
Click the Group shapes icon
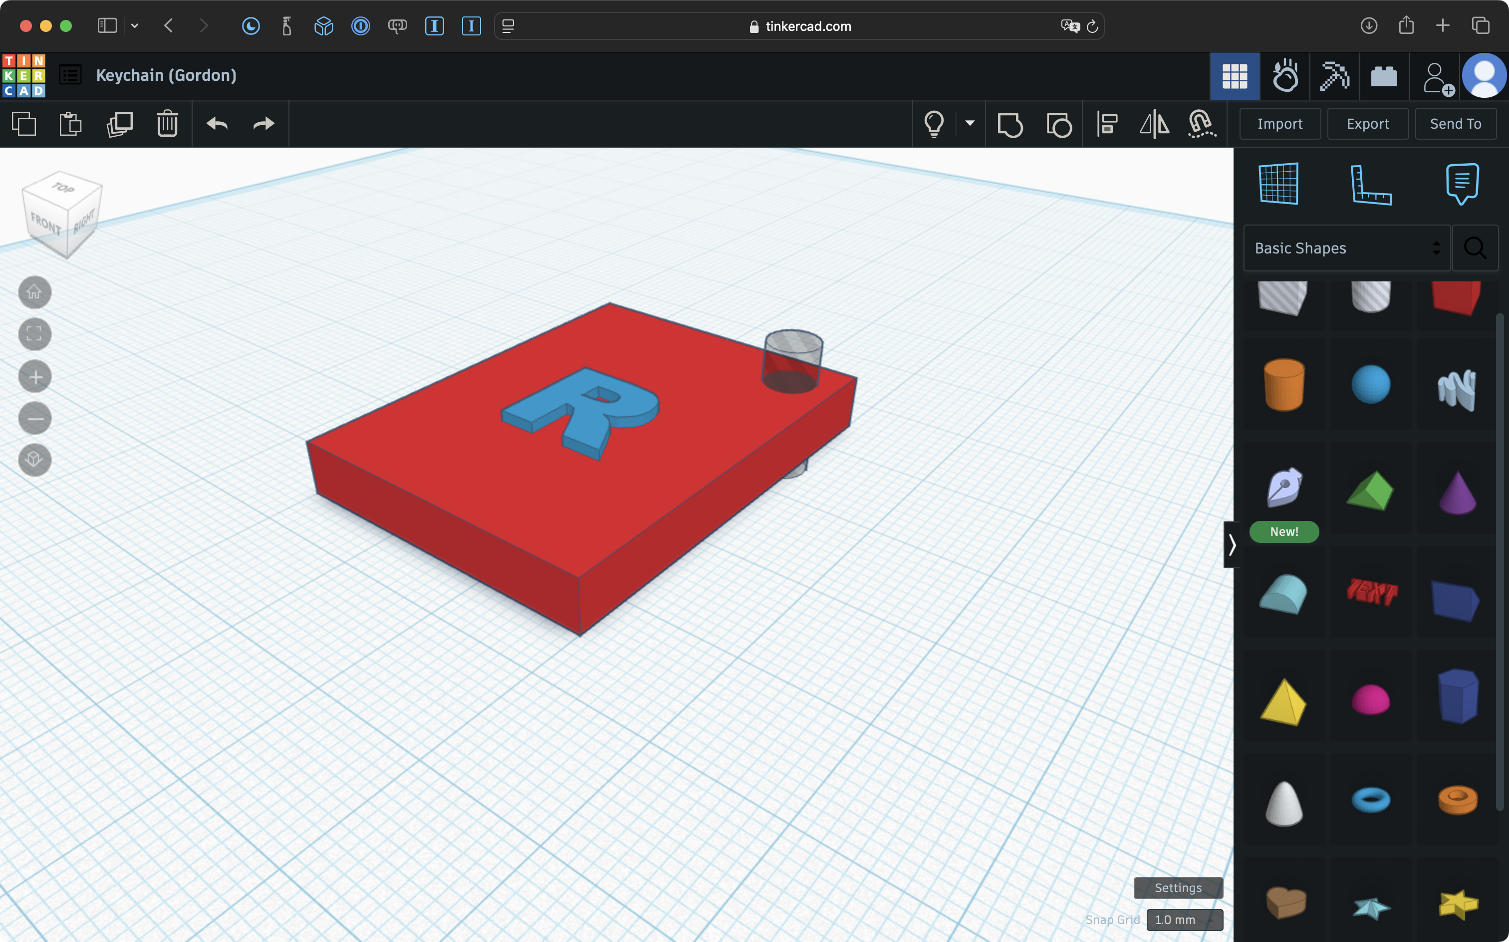click(x=1009, y=124)
